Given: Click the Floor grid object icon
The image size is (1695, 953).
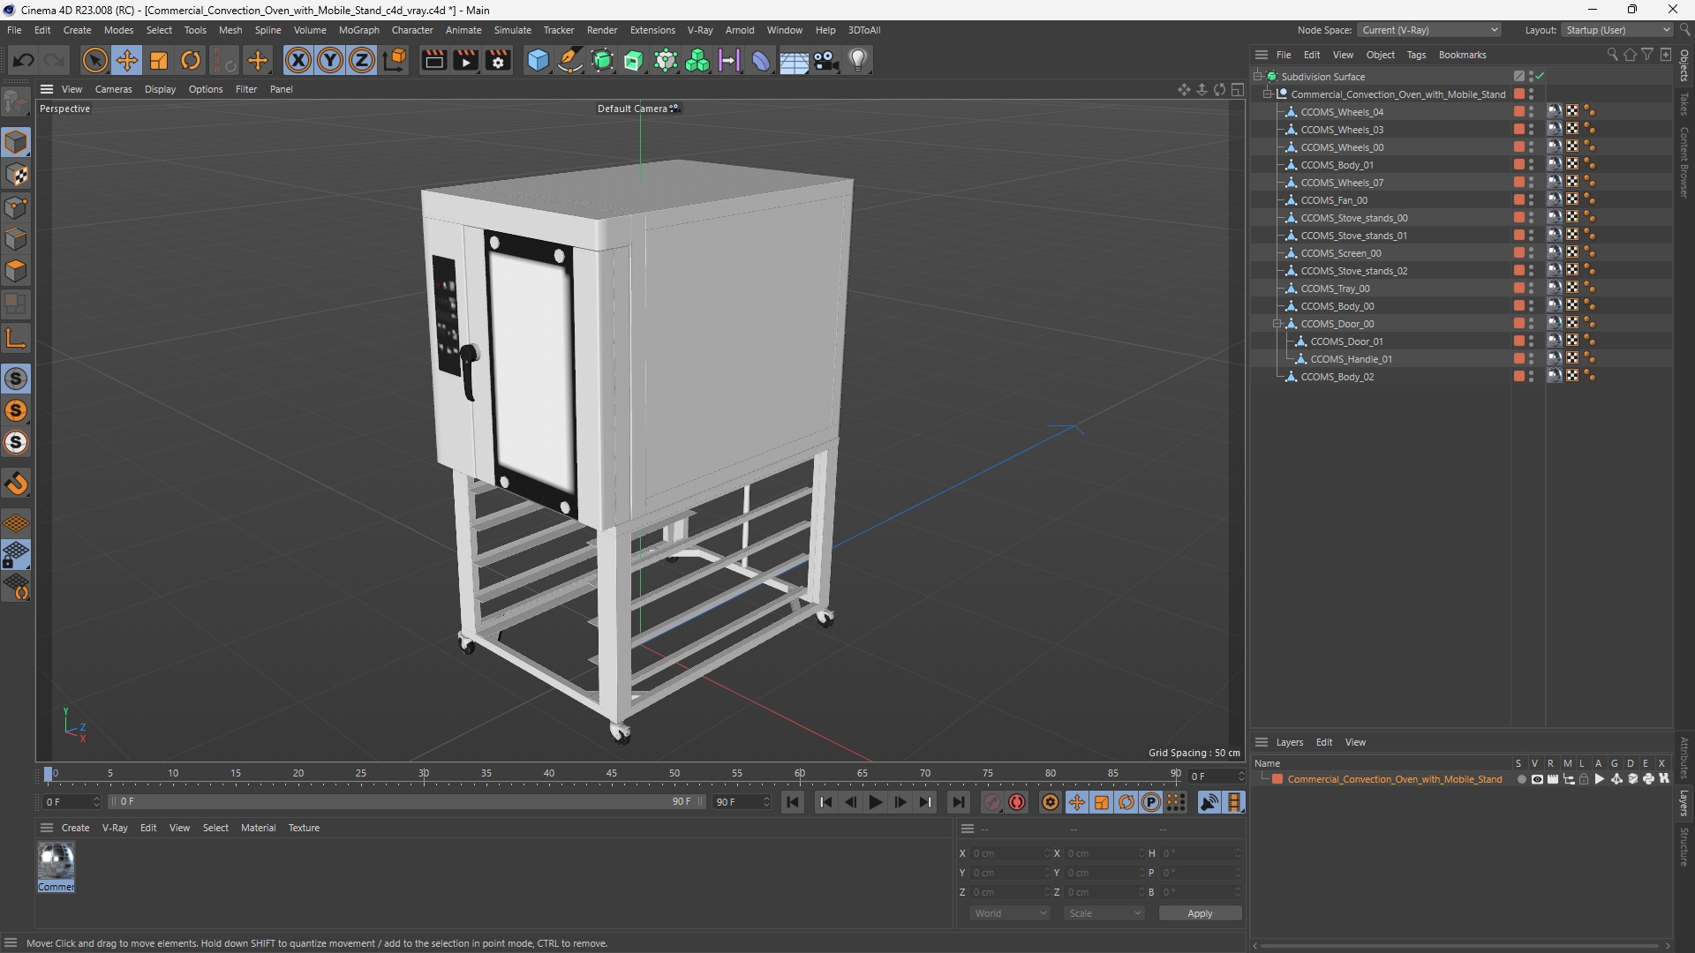Looking at the screenshot, I should [794, 60].
